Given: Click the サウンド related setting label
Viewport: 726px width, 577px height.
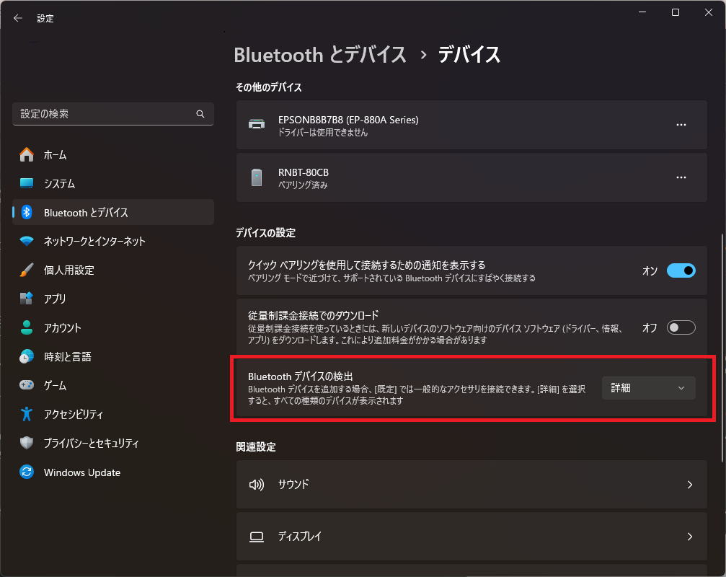Looking at the screenshot, I should pyautogui.click(x=293, y=485).
